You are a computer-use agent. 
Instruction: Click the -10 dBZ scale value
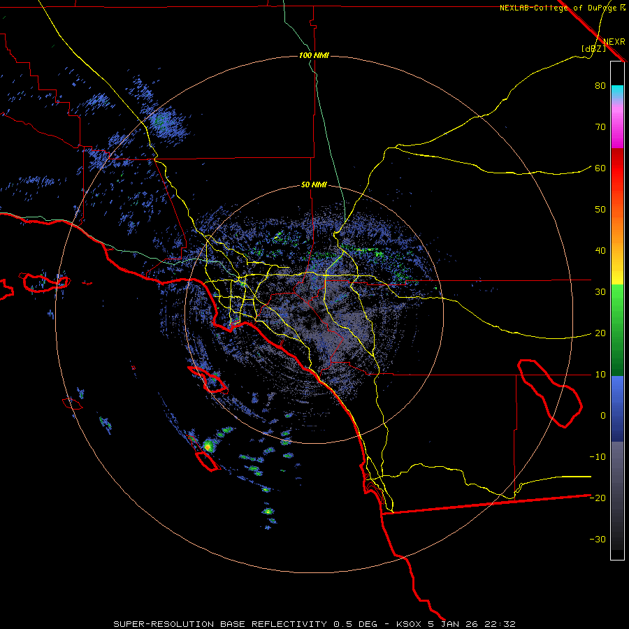pos(598,457)
